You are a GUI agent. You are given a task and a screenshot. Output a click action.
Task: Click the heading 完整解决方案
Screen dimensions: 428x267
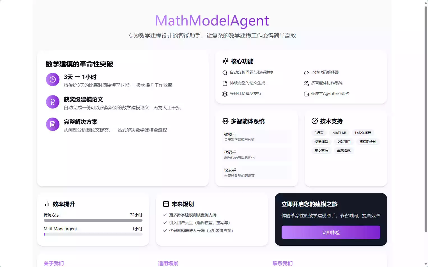coord(80,122)
